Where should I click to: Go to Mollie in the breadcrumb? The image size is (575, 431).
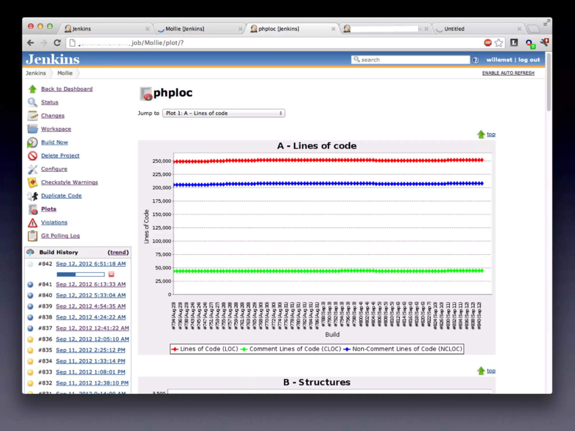[x=65, y=73]
